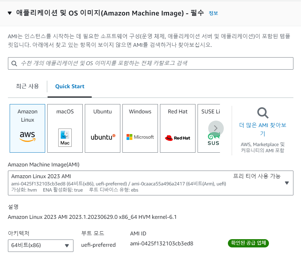Click the AMI description text with kernel-6.1
The width and height of the screenshot is (301, 265).
[x=92, y=217]
